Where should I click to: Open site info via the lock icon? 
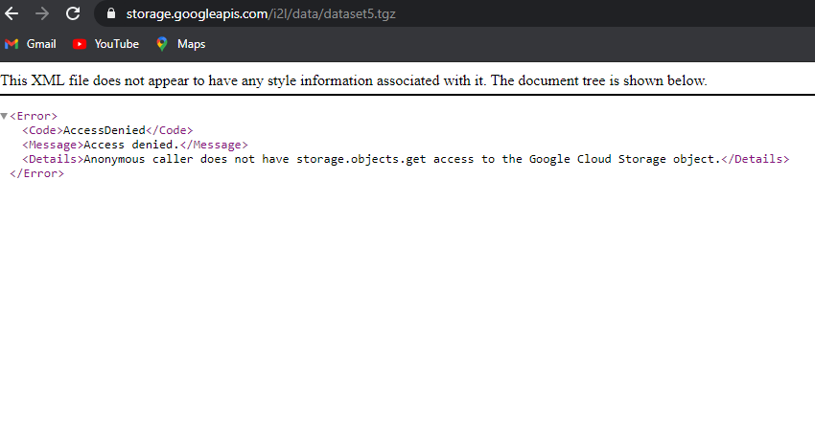pos(111,14)
